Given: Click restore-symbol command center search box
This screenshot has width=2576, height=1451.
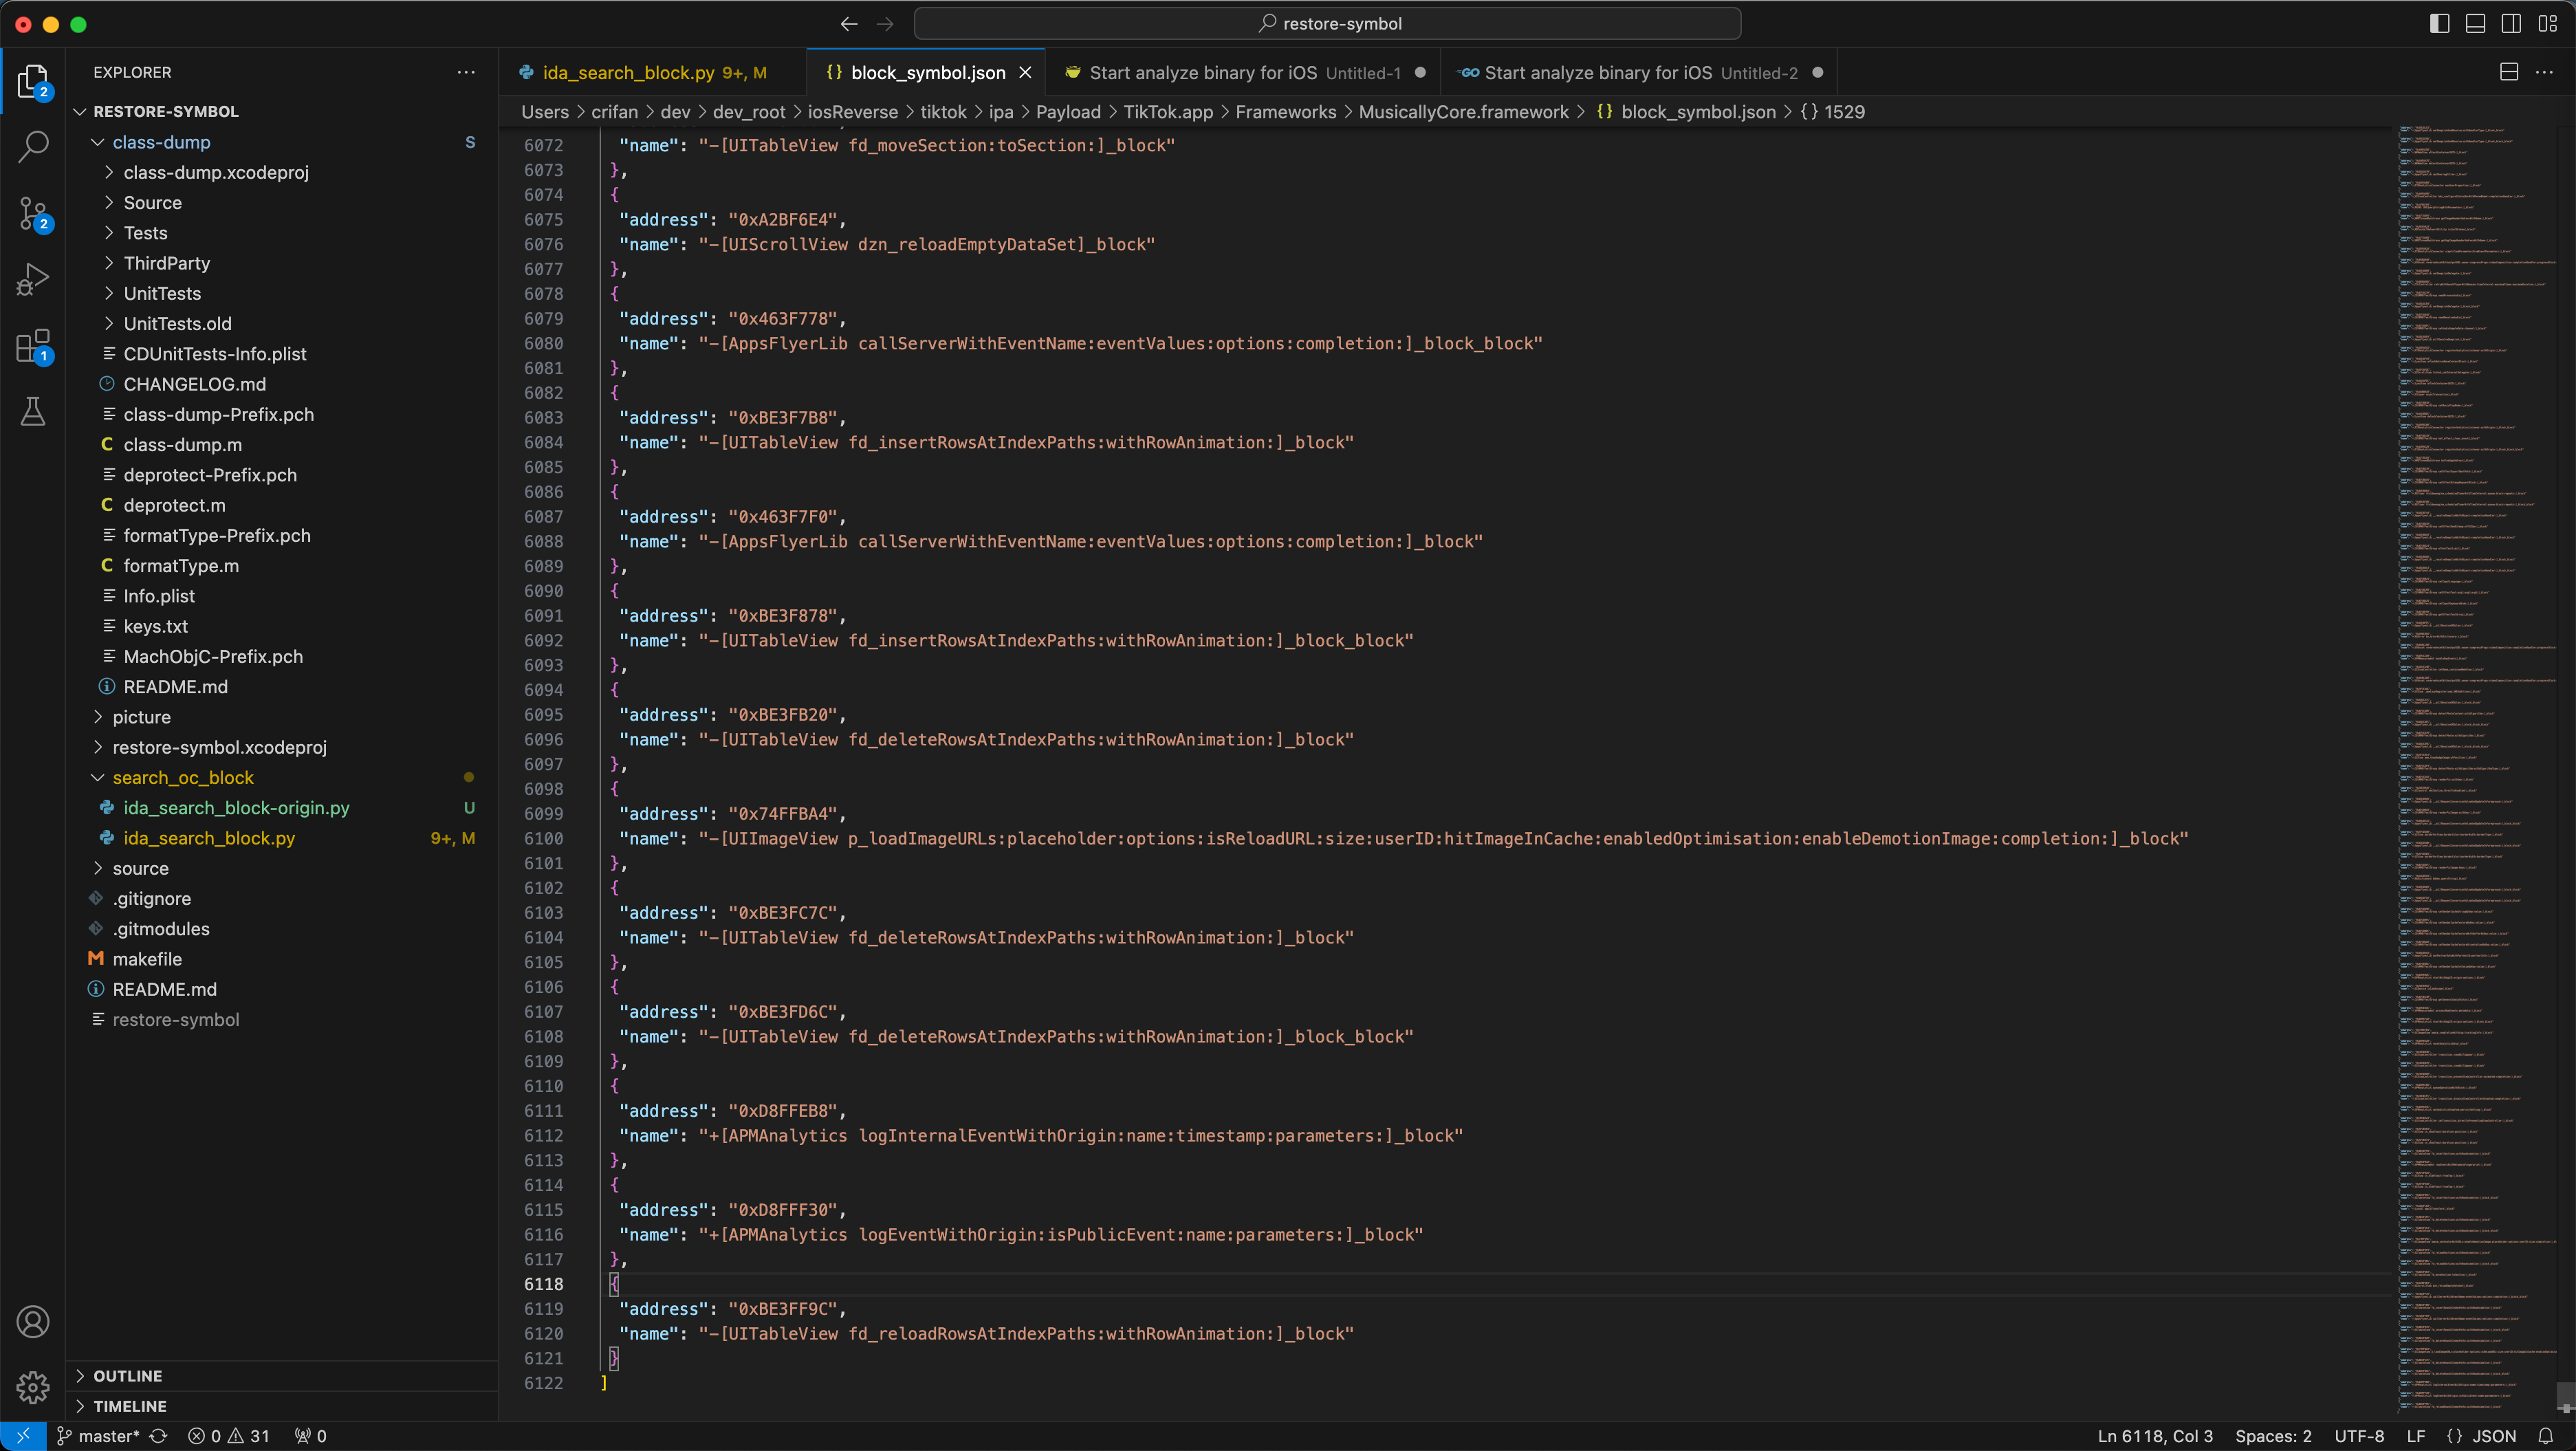Looking at the screenshot, I should coord(1328,24).
